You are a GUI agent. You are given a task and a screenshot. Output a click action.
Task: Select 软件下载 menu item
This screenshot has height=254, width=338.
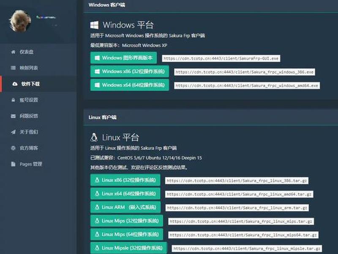[x=38, y=84]
